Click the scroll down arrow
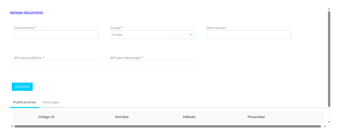Image resolution: width=341 pixels, height=130 pixels. [x=329, y=122]
